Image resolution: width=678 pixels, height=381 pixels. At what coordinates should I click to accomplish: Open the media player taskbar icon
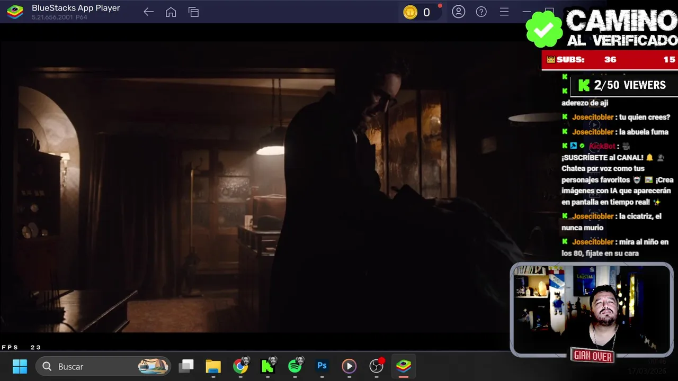[x=349, y=366]
